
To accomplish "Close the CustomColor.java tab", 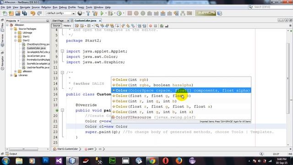I will pos(100,21).
